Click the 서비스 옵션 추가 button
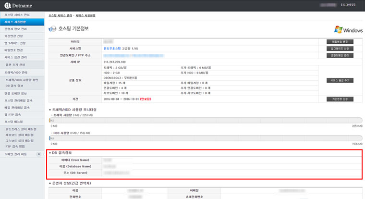 click(x=339, y=80)
